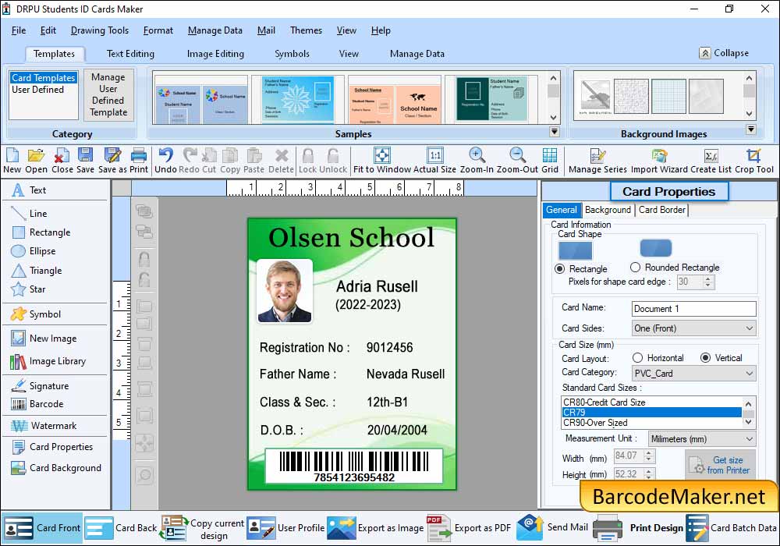
Task: Open the Card Border tab
Action: pyautogui.click(x=662, y=210)
